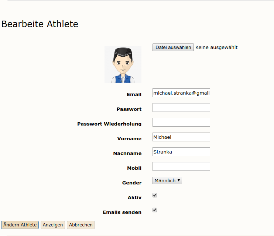Click the Vorname field containing Michael
The height and width of the screenshot is (236, 274).
(181, 137)
